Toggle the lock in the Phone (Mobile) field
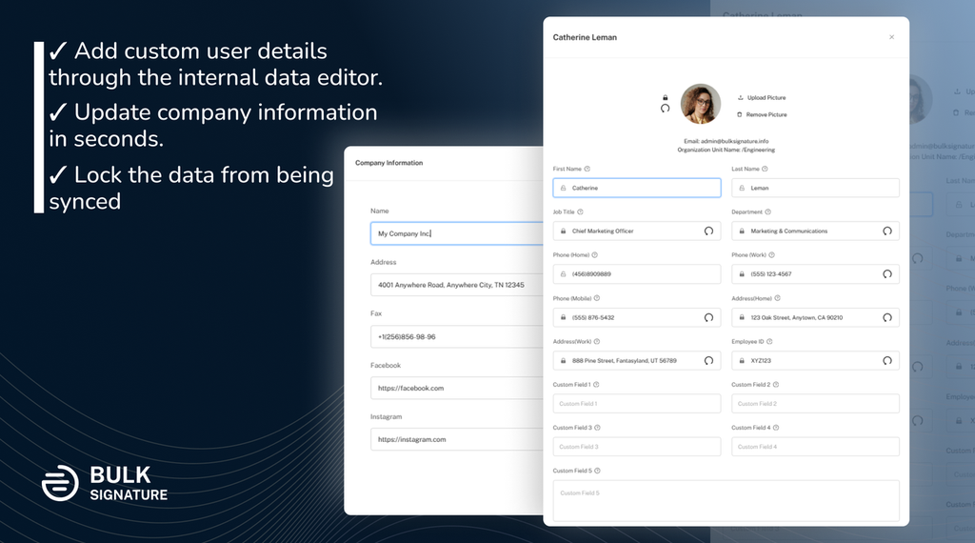The width and height of the screenshot is (975, 543). pos(564,317)
